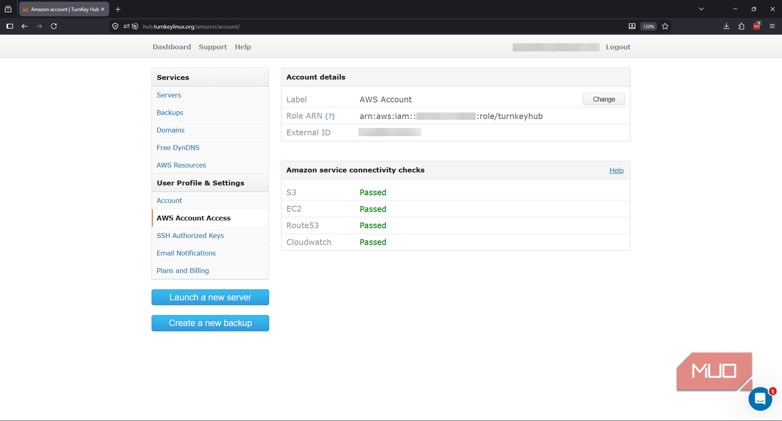Open SSH Authorized Keys settings
Image resolution: width=782 pixels, height=421 pixels.
point(190,236)
